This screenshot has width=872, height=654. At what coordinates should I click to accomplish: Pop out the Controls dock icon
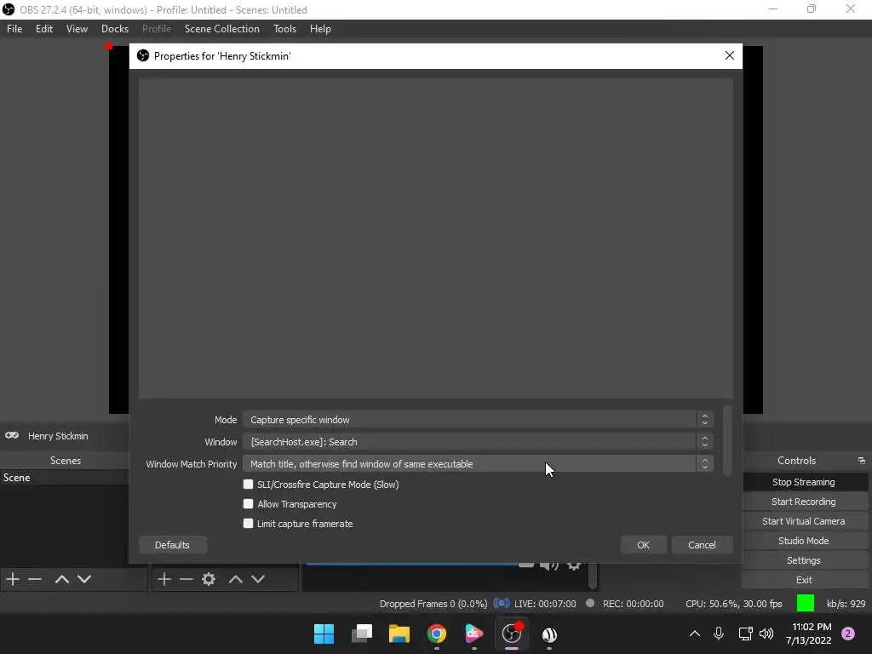862,461
